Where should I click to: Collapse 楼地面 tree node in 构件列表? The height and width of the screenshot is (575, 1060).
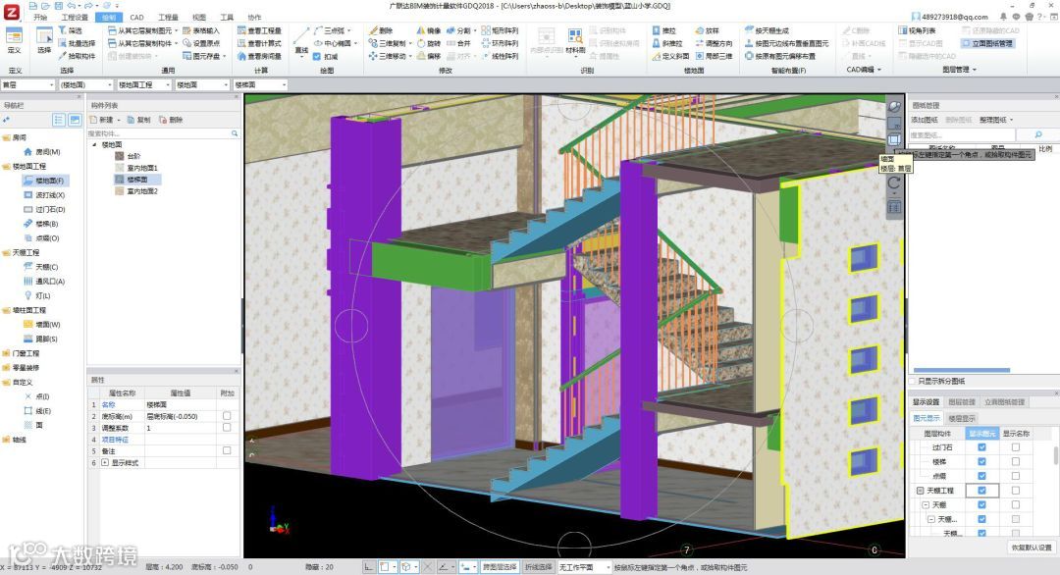click(x=94, y=144)
